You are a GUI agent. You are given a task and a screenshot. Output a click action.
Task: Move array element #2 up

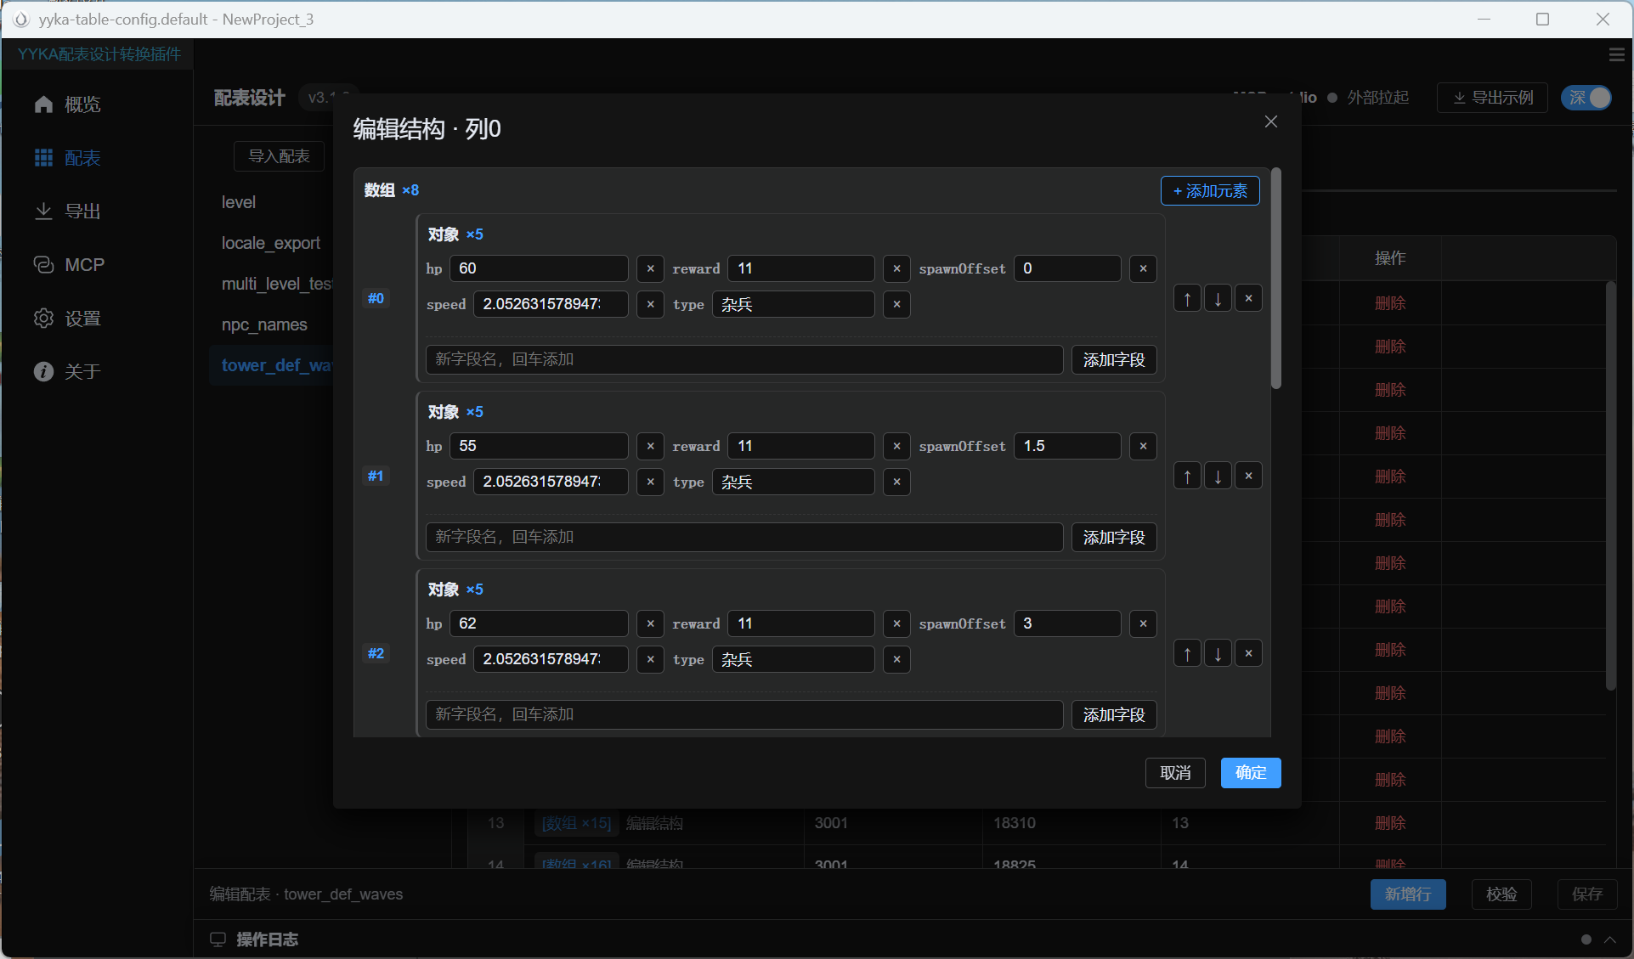1187,653
